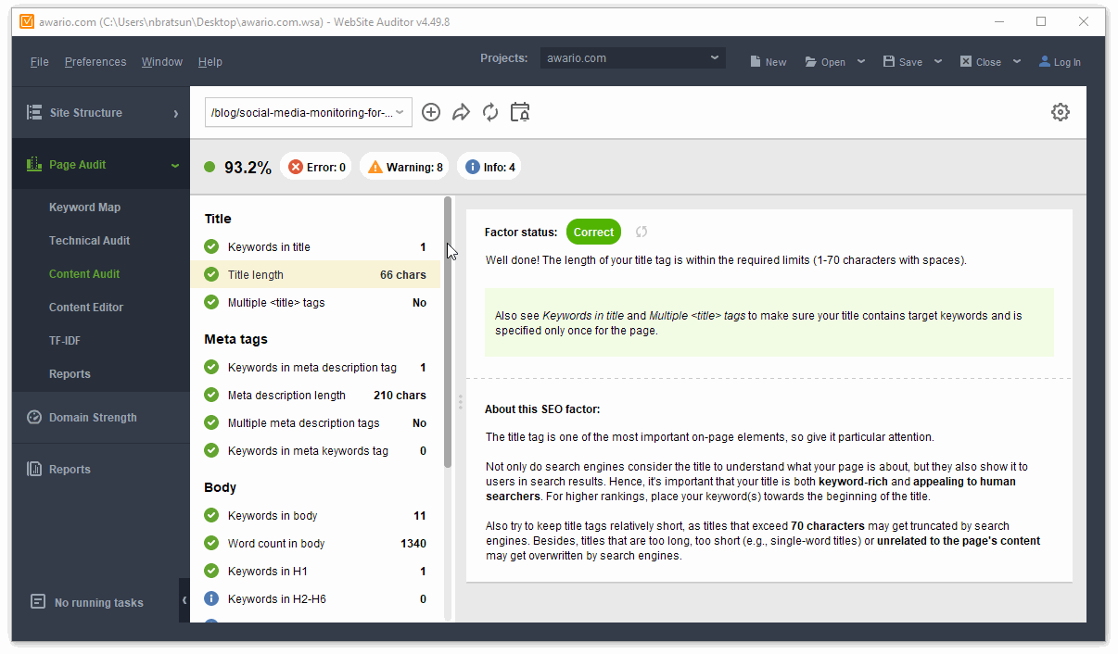Select the Title length factor row
This screenshot has height=654, width=1118.
315,274
